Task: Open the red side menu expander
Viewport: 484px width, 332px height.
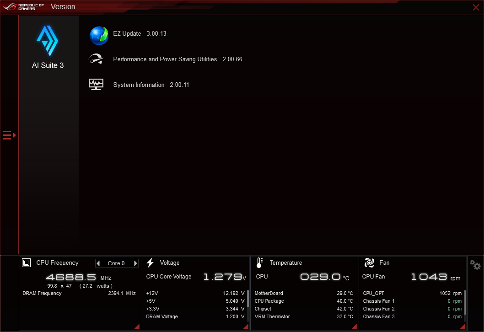Action: 9,135
